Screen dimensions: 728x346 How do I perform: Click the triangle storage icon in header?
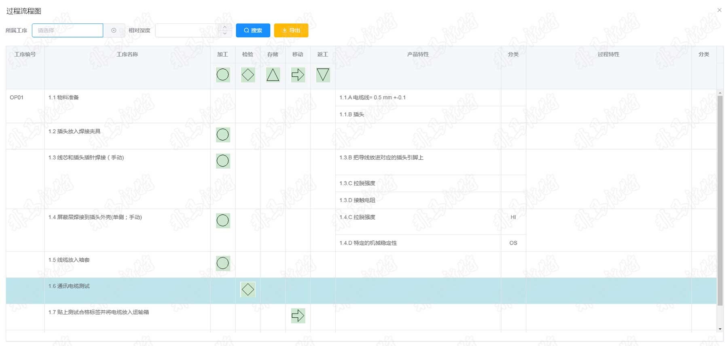[273, 75]
